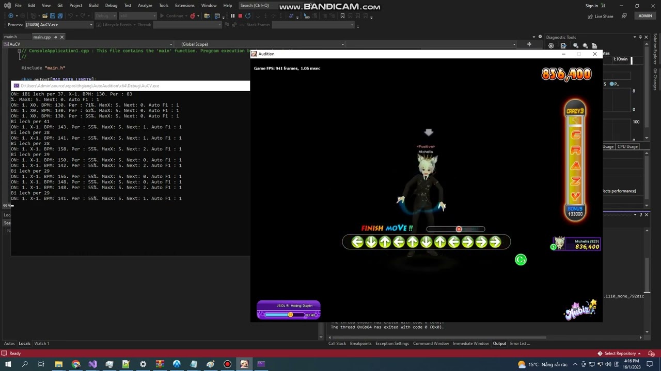This screenshot has width=661, height=371.
Task: Open the taskbar search icon
Action: click(x=24, y=364)
